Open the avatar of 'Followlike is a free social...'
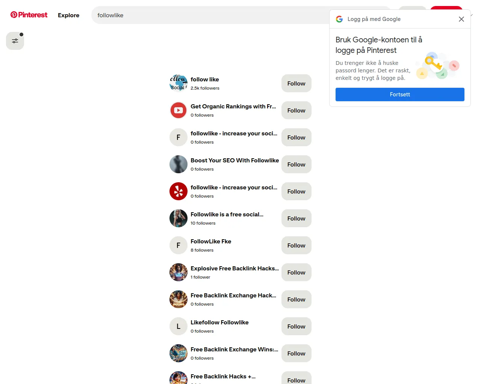Image resolution: width=481 pixels, height=384 pixels. click(178, 218)
